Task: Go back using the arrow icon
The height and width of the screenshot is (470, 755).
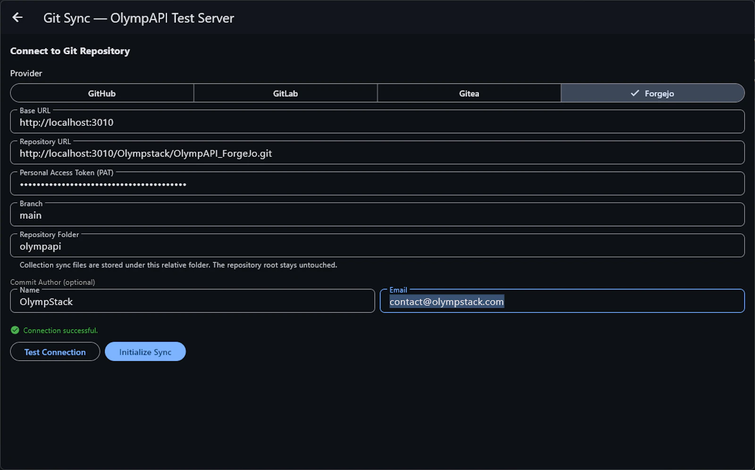Action: (17, 17)
